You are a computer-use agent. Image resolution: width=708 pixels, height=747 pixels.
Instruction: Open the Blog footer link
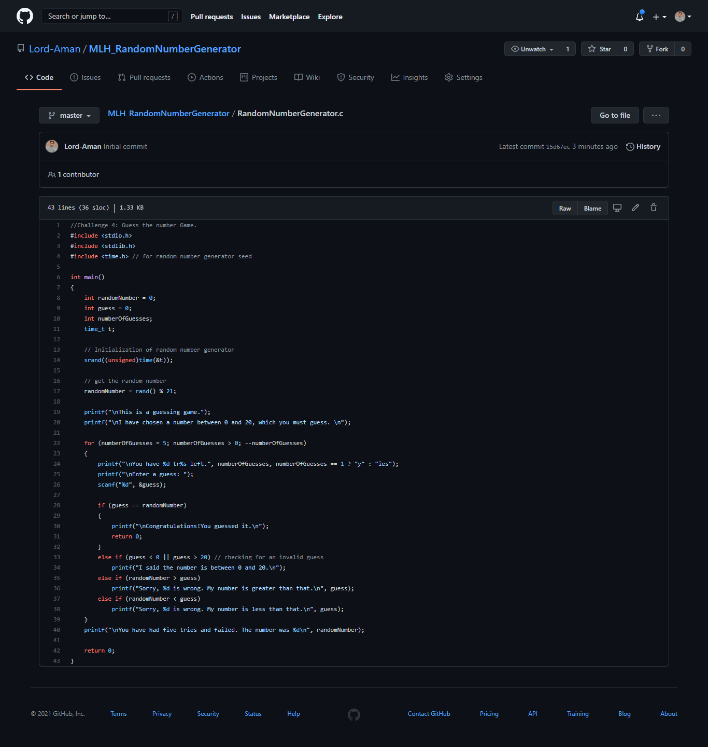click(624, 714)
